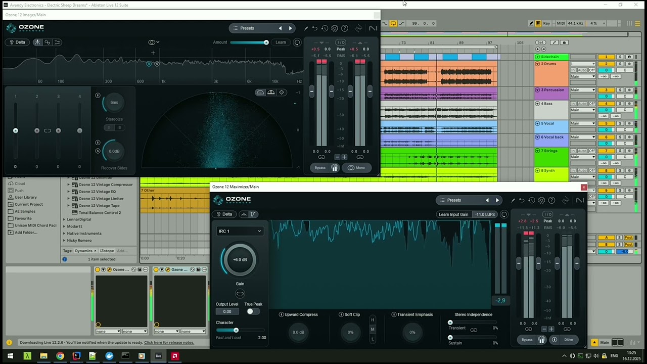
Task: Open Maximizer presets menu
Action: pyautogui.click(x=454, y=200)
